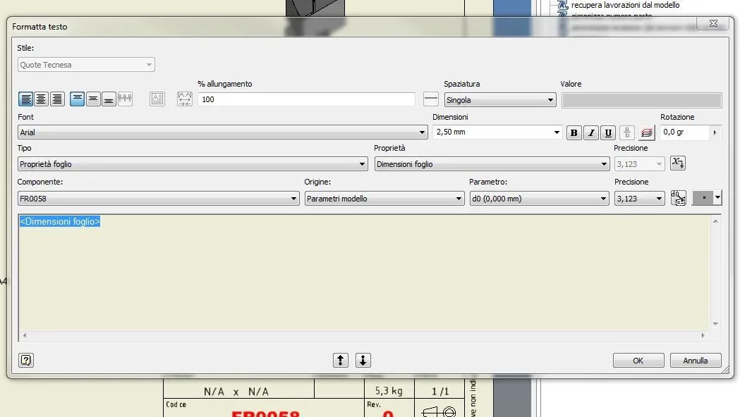The width and height of the screenshot is (740, 417).
Task: Open the rotation angle flyout arrow
Action: (715, 132)
